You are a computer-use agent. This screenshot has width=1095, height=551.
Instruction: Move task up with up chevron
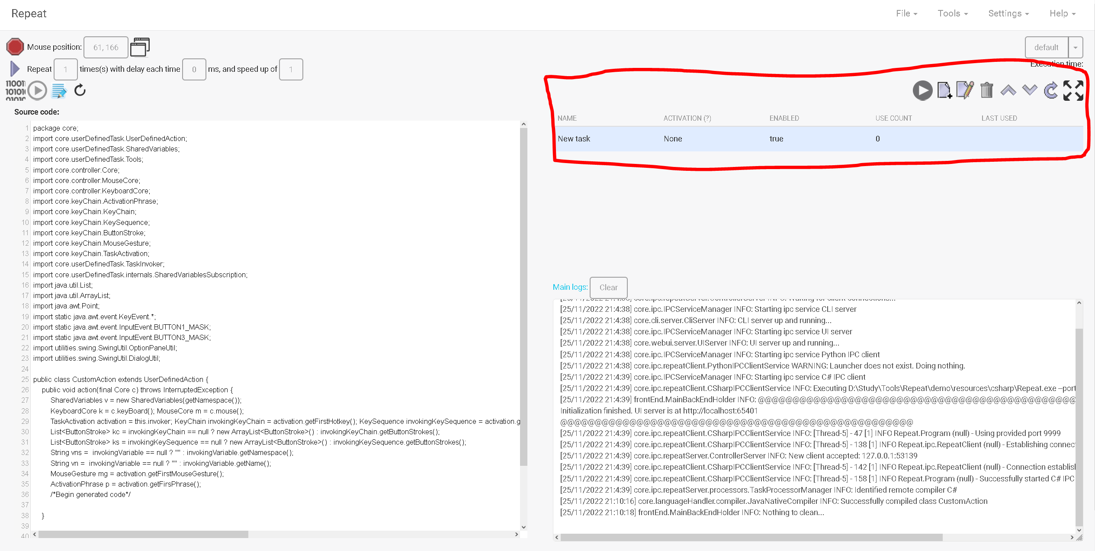tap(1008, 90)
